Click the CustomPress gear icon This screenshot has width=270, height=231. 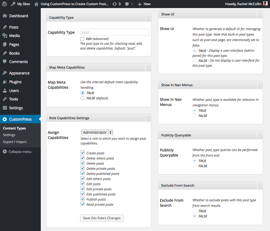coord(5,119)
